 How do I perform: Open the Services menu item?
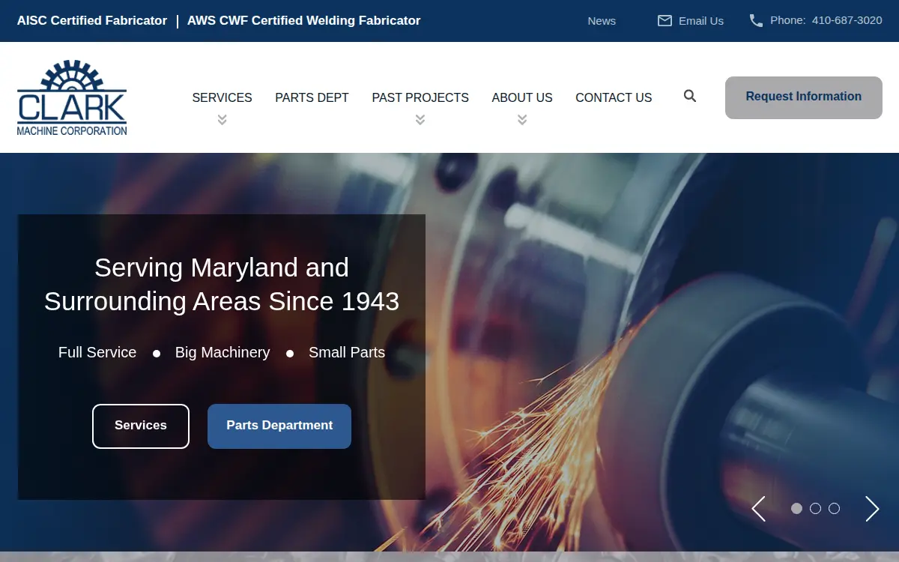[222, 97]
